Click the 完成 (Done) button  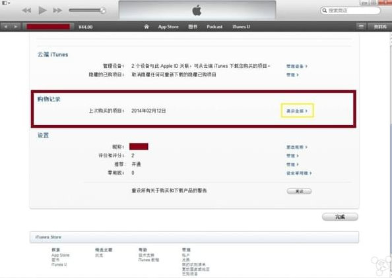pos(340,217)
